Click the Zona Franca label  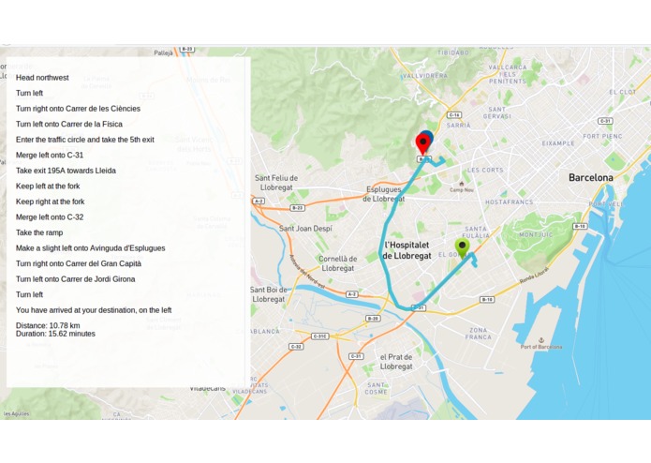[479, 334]
